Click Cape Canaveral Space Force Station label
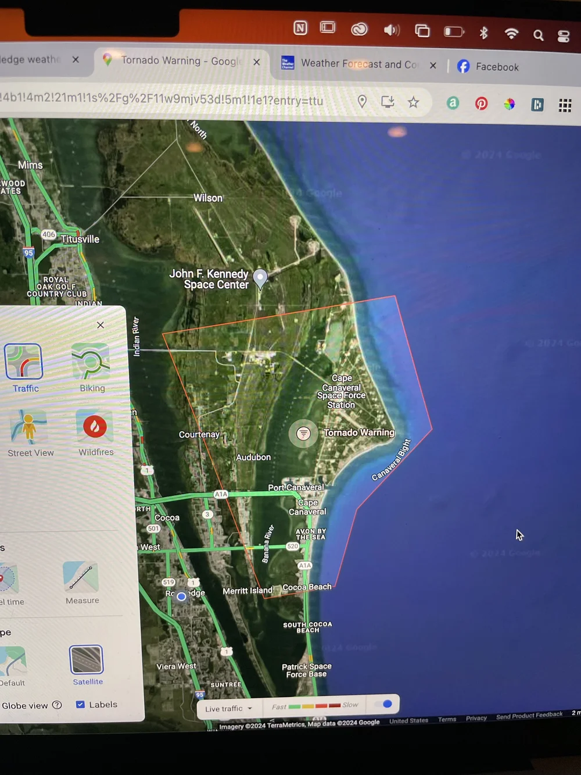 [341, 391]
